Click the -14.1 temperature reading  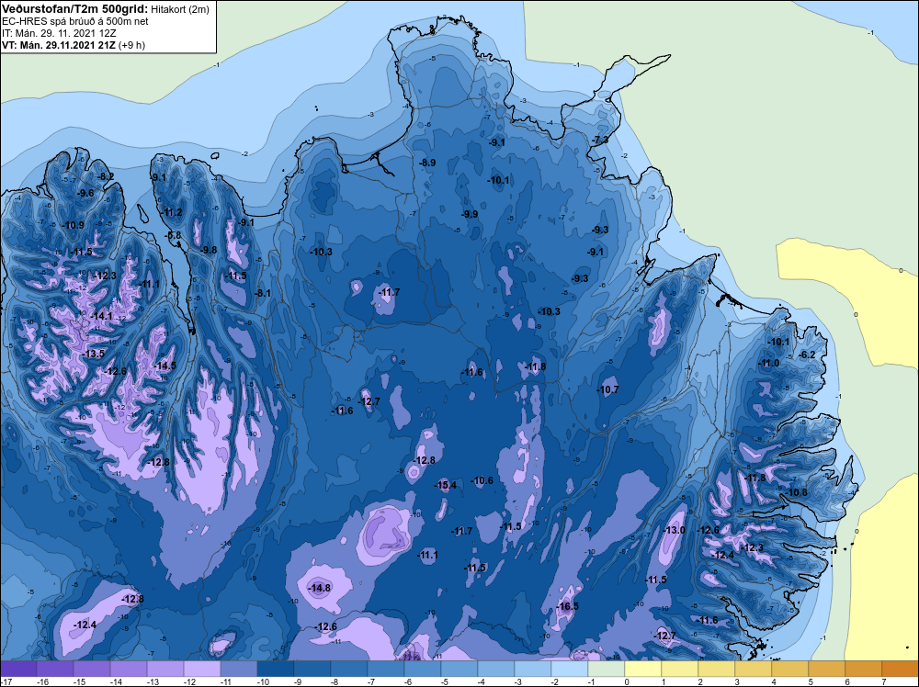(x=101, y=316)
